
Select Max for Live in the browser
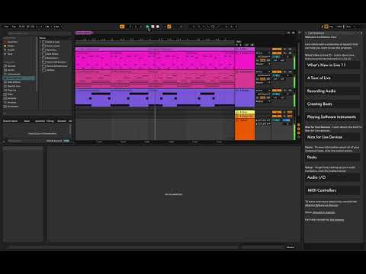(14, 86)
